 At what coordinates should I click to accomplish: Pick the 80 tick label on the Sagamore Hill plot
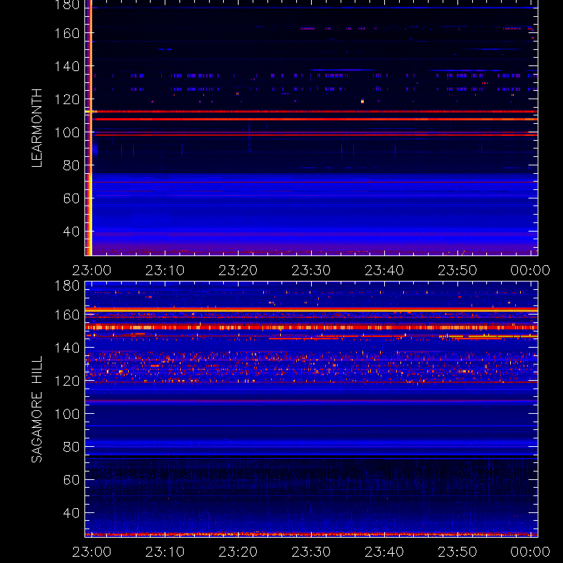(71, 447)
